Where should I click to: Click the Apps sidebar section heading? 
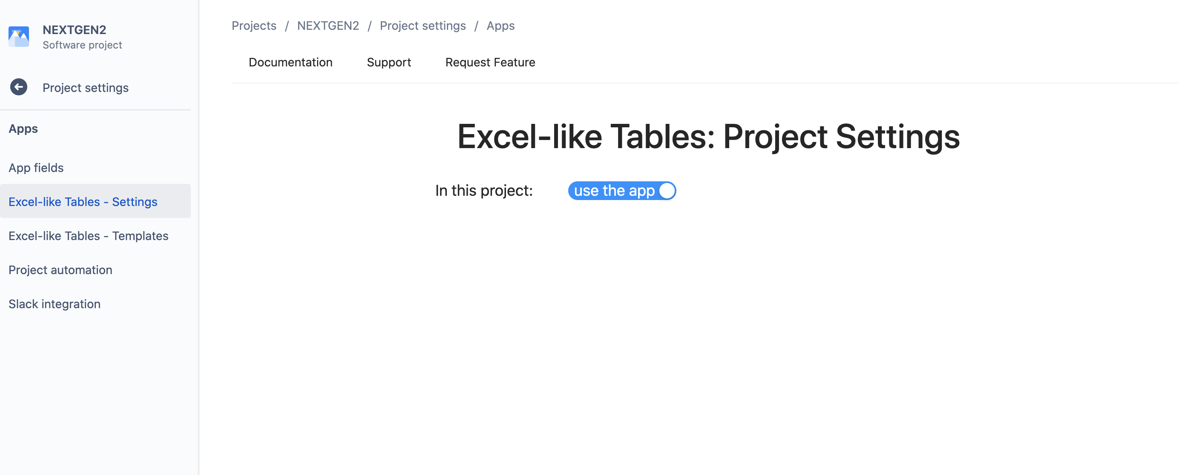click(x=23, y=129)
